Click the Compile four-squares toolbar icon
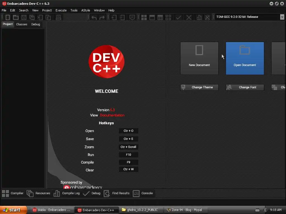286x214 pixels. tap(144, 18)
